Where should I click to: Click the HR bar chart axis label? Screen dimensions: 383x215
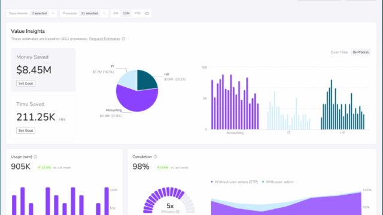pyautogui.click(x=342, y=133)
